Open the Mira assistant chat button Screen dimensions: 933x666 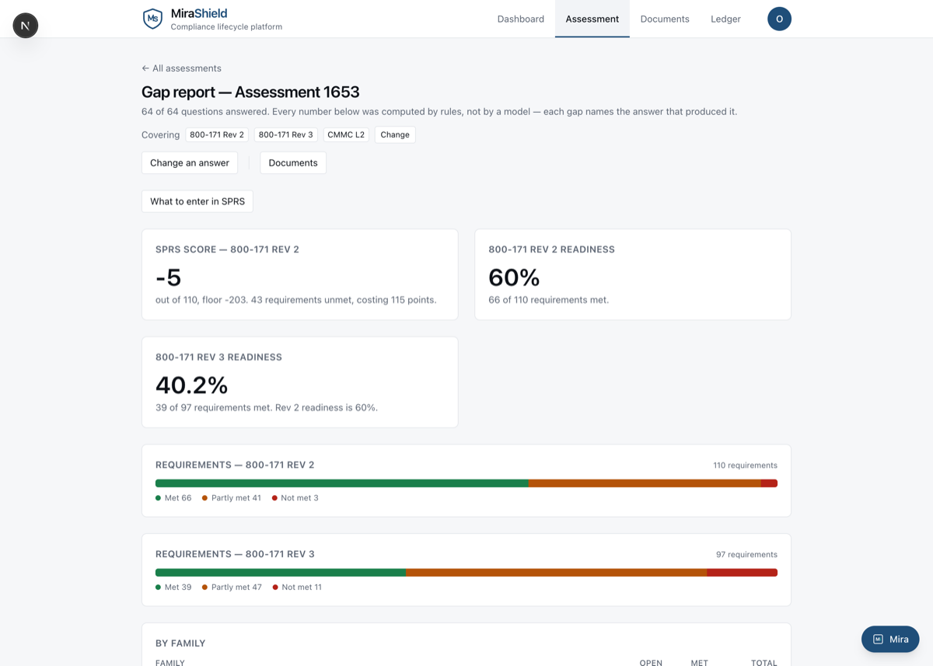click(x=890, y=639)
